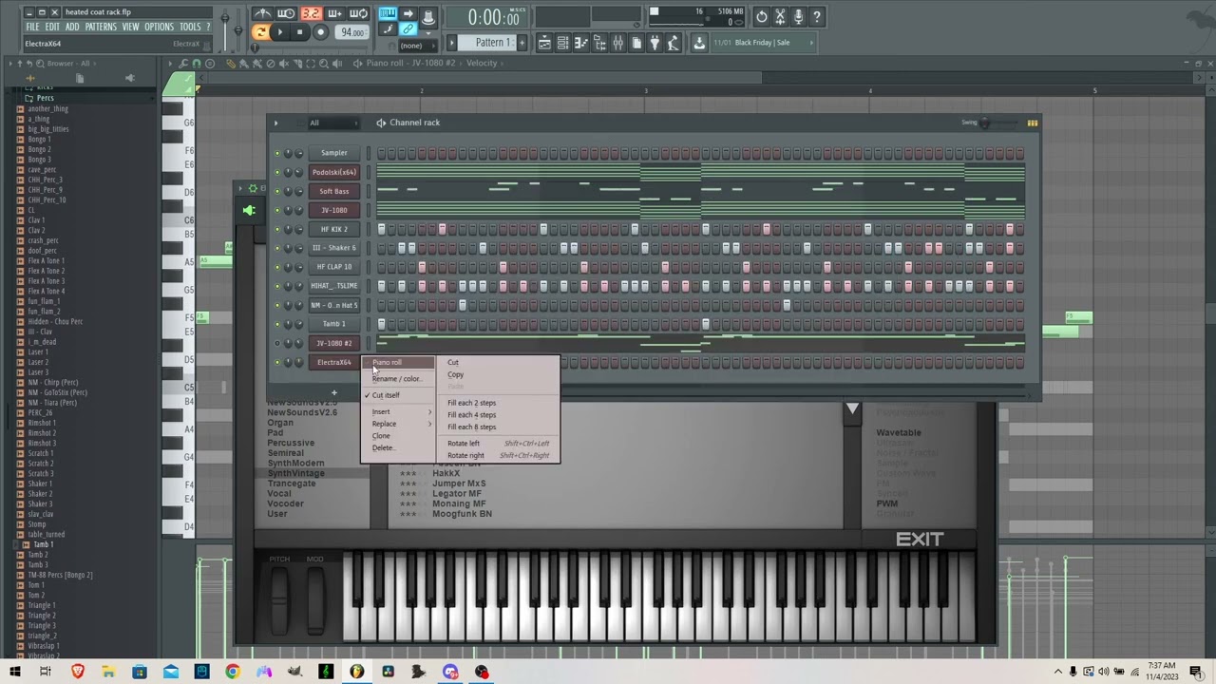Screen dimensions: 1216x684
Task: Open the OPTIONS menu
Action: pyautogui.click(x=159, y=28)
